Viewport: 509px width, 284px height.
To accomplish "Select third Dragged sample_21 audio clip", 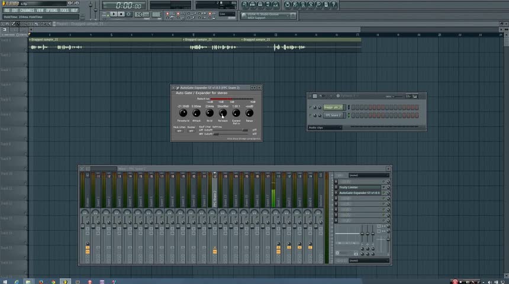I will (301, 45).
